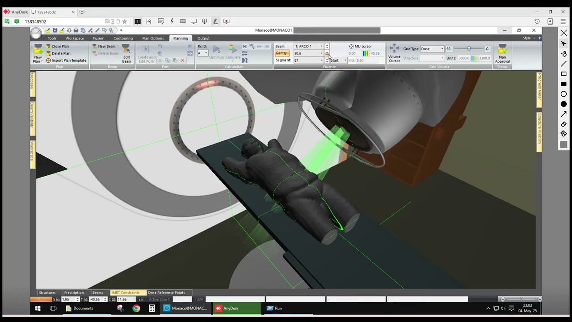This screenshot has width=572, height=322.
Task: Step the Beam selector spinner
Action: point(327,47)
